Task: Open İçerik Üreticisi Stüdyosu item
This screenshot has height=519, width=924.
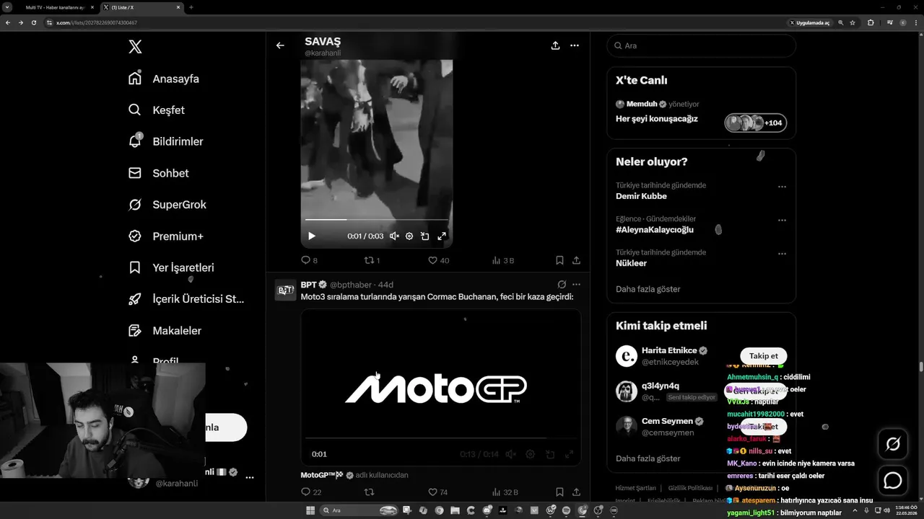Action: coord(186,299)
